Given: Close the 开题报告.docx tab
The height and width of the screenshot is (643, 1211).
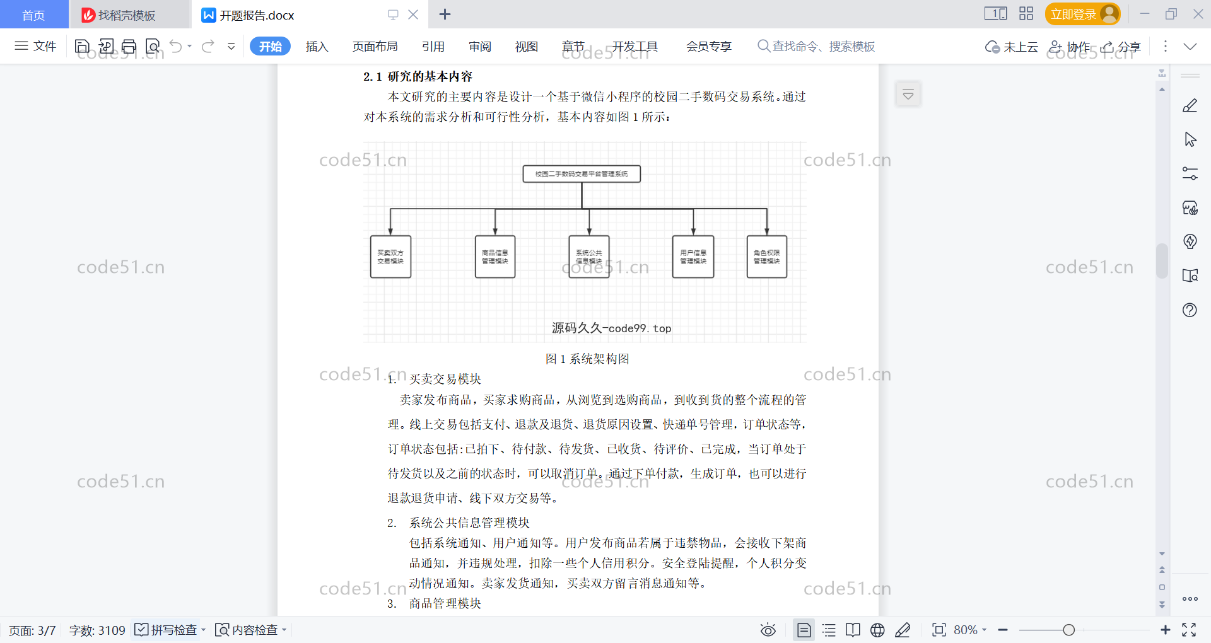Looking at the screenshot, I should pos(413,14).
